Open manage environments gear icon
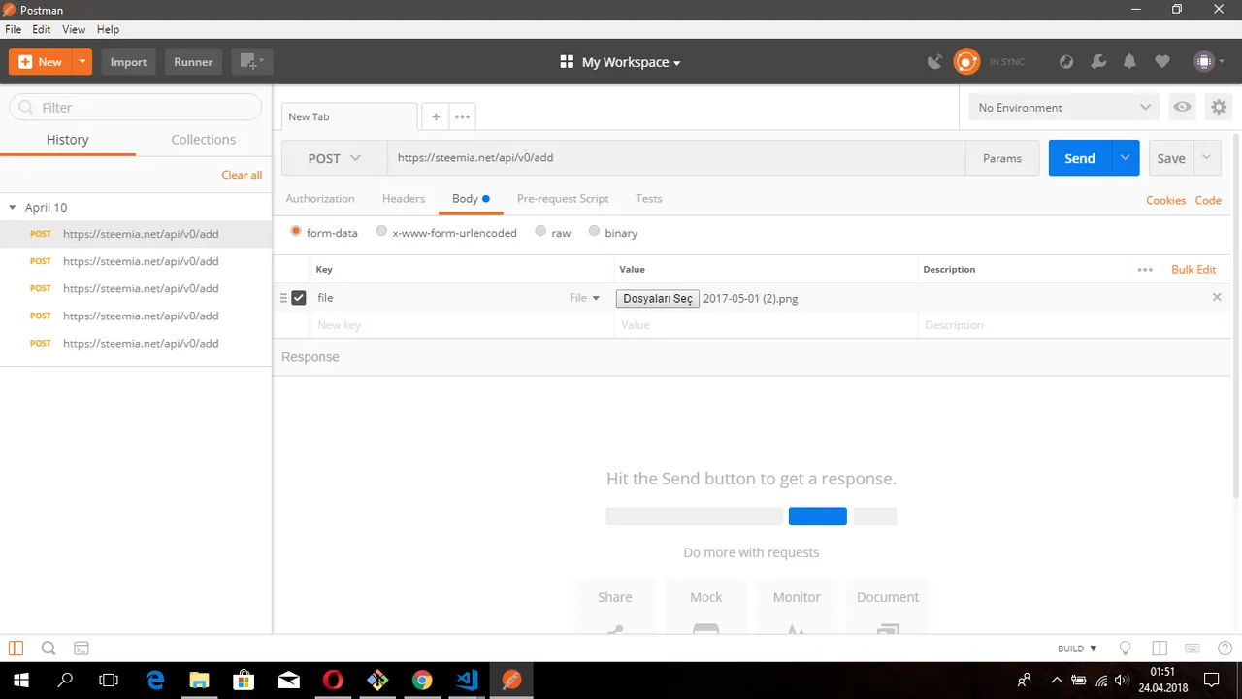Screen dimensions: 1242x699 point(1219,108)
